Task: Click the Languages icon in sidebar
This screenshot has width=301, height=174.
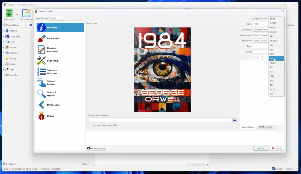Action: click(7, 36)
